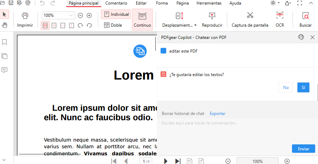
Task: Go back to previous view
Action: pos(189,161)
